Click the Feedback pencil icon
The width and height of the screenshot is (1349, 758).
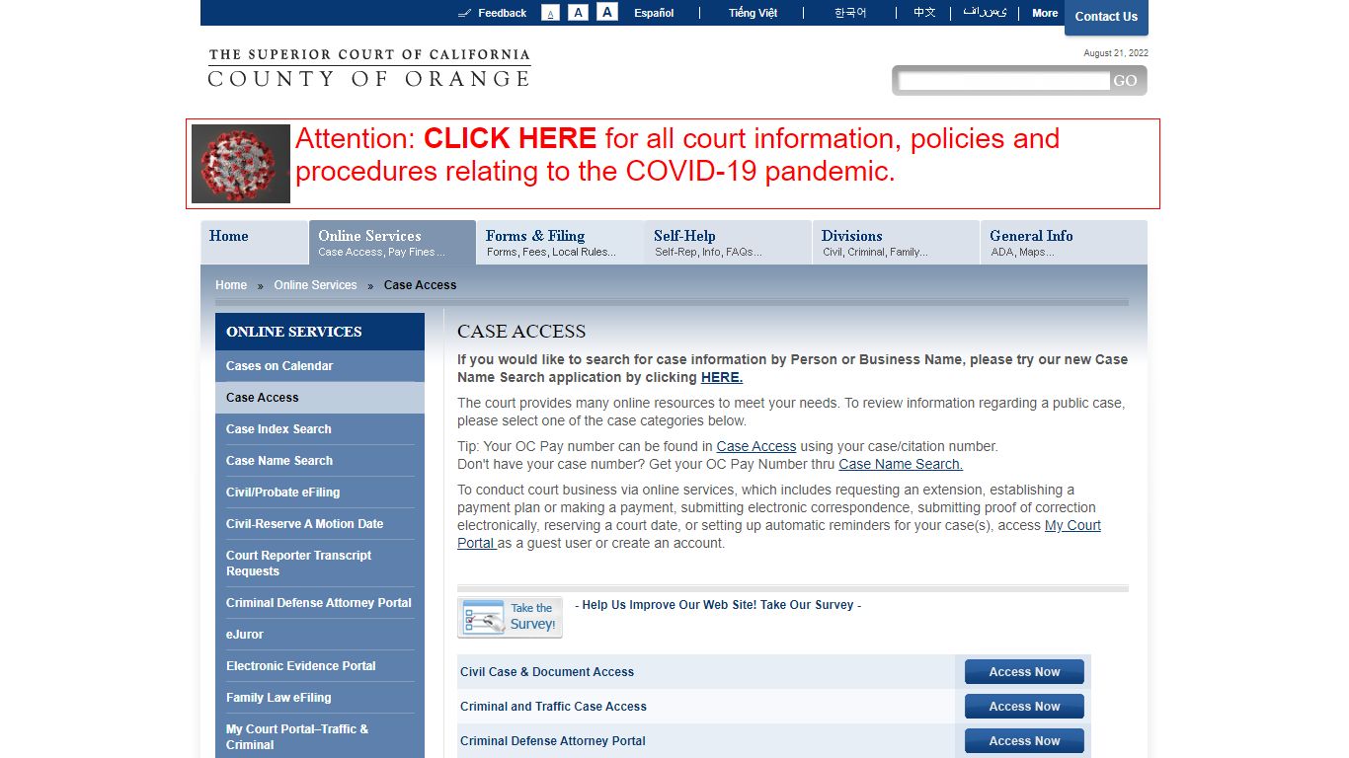(x=464, y=13)
